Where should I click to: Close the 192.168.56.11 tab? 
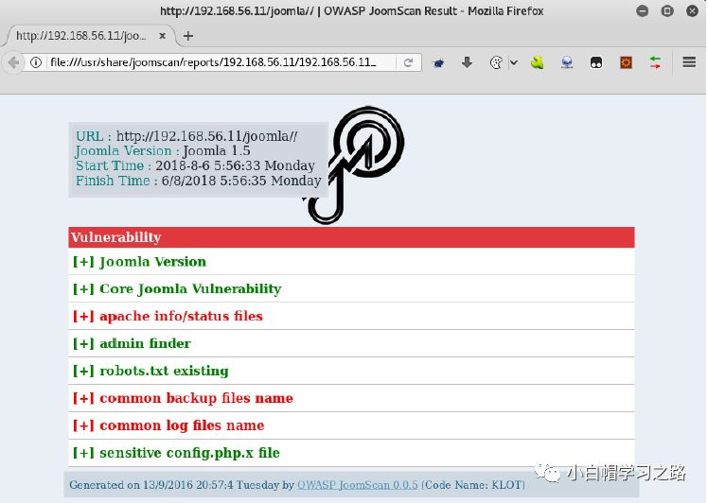162,36
